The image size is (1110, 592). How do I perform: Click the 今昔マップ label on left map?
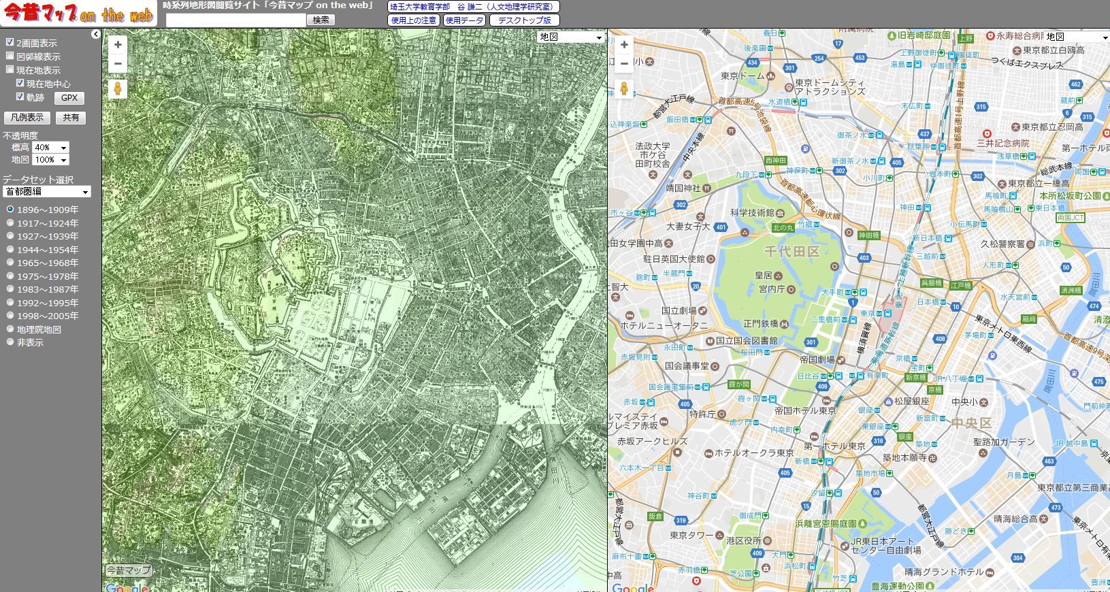pyautogui.click(x=129, y=570)
